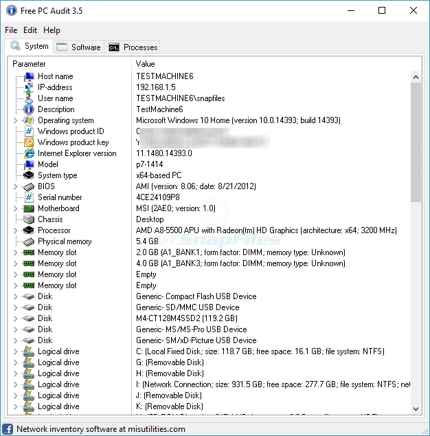430x436 pixels.
Task: Switch to the System tab
Action: pyautogui.click(x=29, y=46)
